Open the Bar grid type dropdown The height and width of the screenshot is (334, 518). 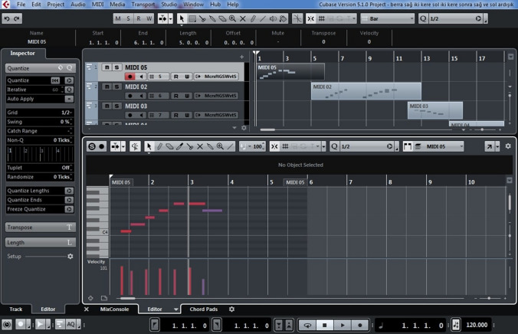(388, 19)
